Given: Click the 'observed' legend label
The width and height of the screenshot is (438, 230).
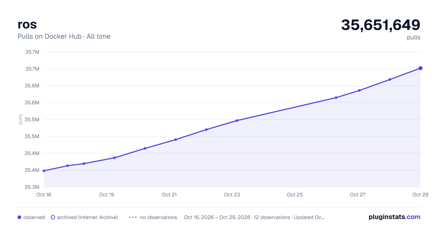Looking at the screenshot, I should [34, 217].
